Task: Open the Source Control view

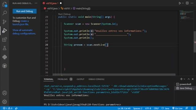Action: [5, 22]
